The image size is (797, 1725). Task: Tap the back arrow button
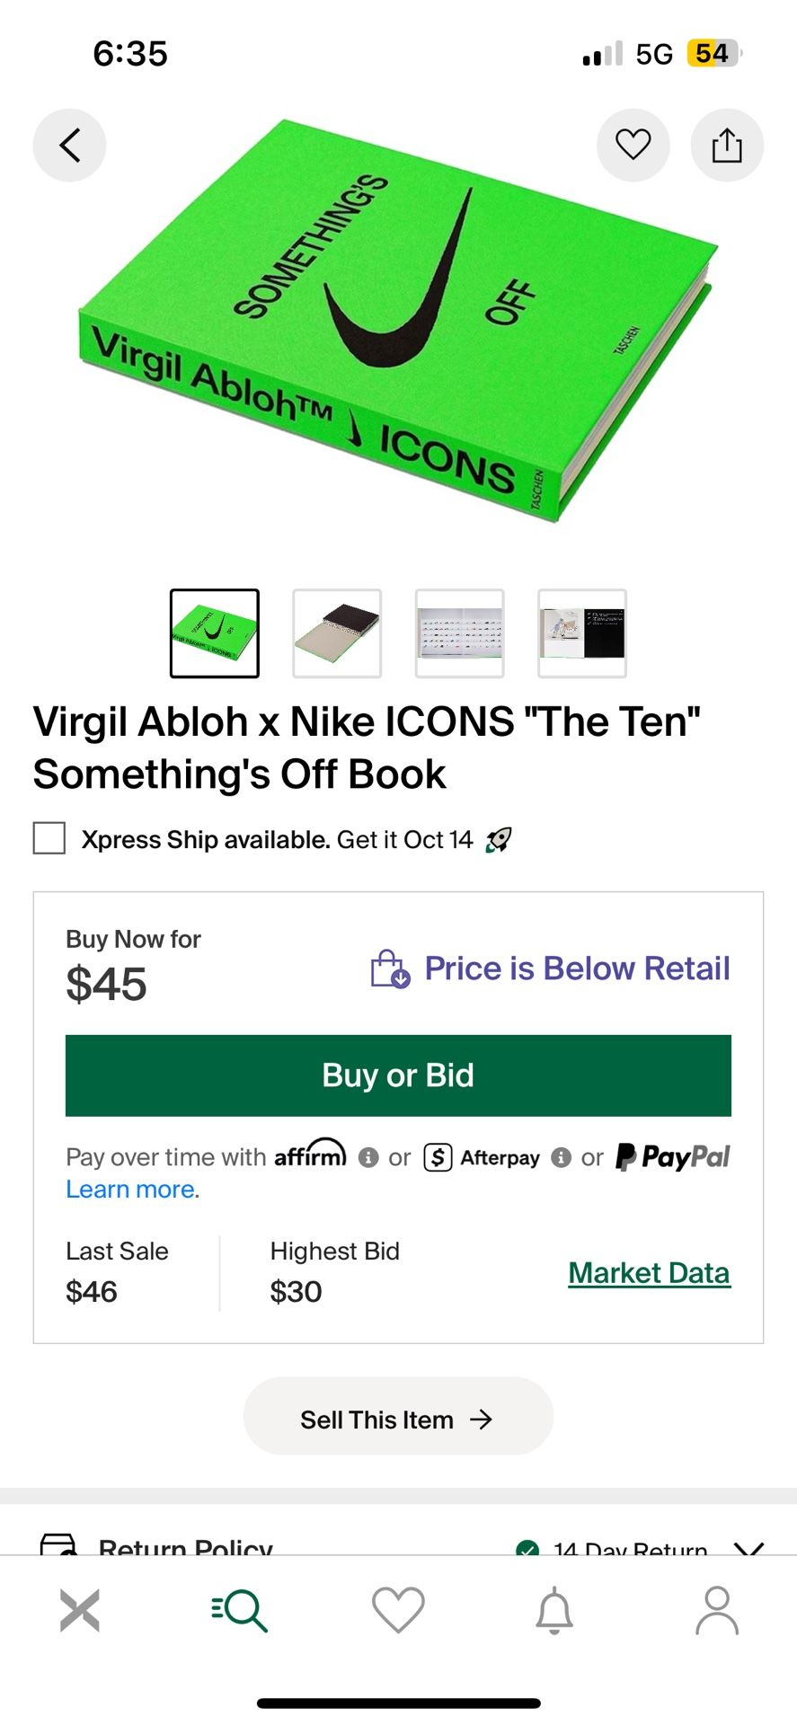[x=69, y=145]
